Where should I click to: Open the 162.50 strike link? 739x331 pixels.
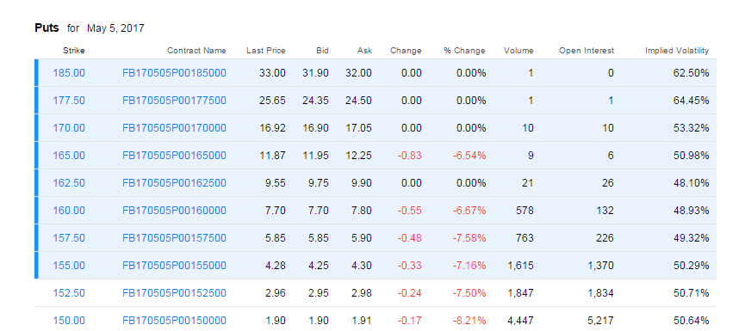click(x=69, y=183)
